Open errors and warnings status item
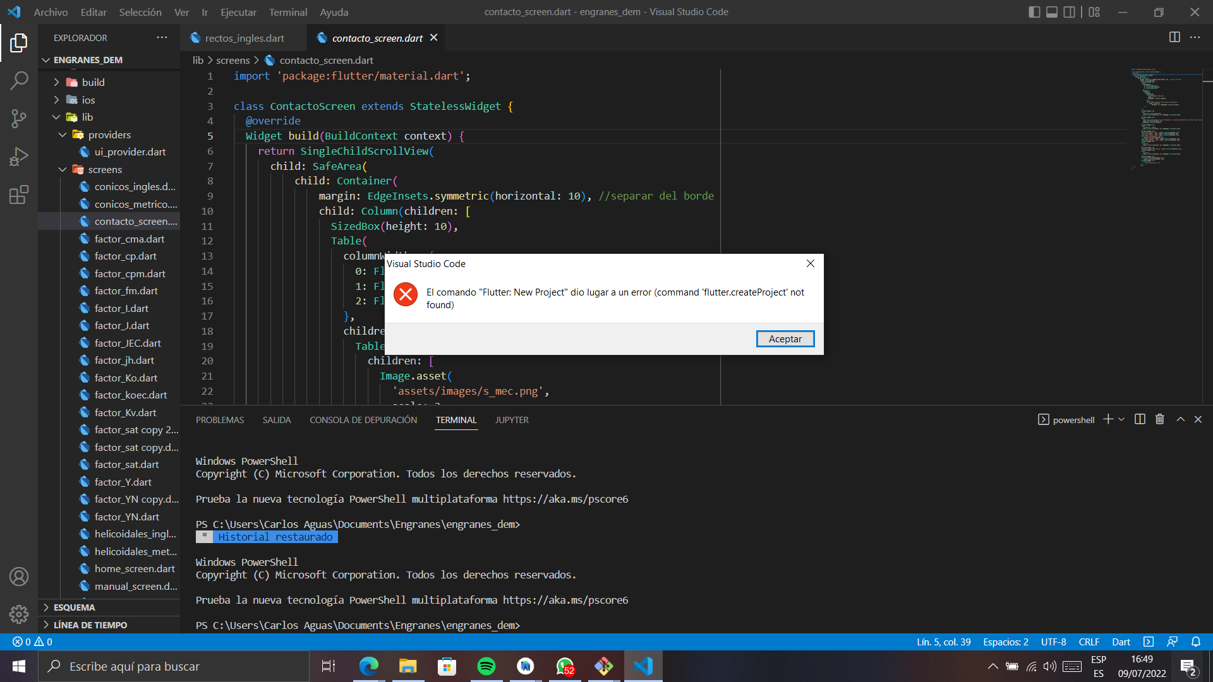The image size is (1213, 682). coord(32,642)
